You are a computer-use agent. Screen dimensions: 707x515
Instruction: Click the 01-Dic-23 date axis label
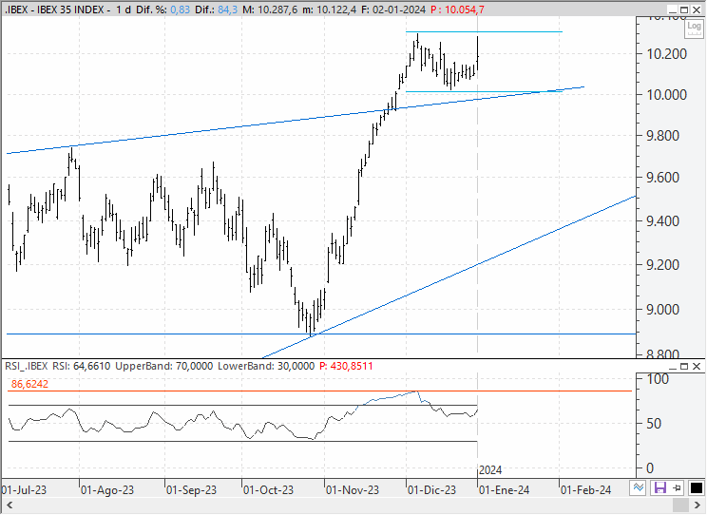[x=432, y=490]
